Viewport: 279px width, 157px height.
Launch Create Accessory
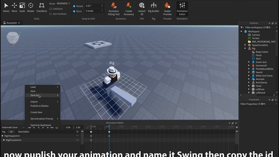pyautogui.click(x=129, y=9)
